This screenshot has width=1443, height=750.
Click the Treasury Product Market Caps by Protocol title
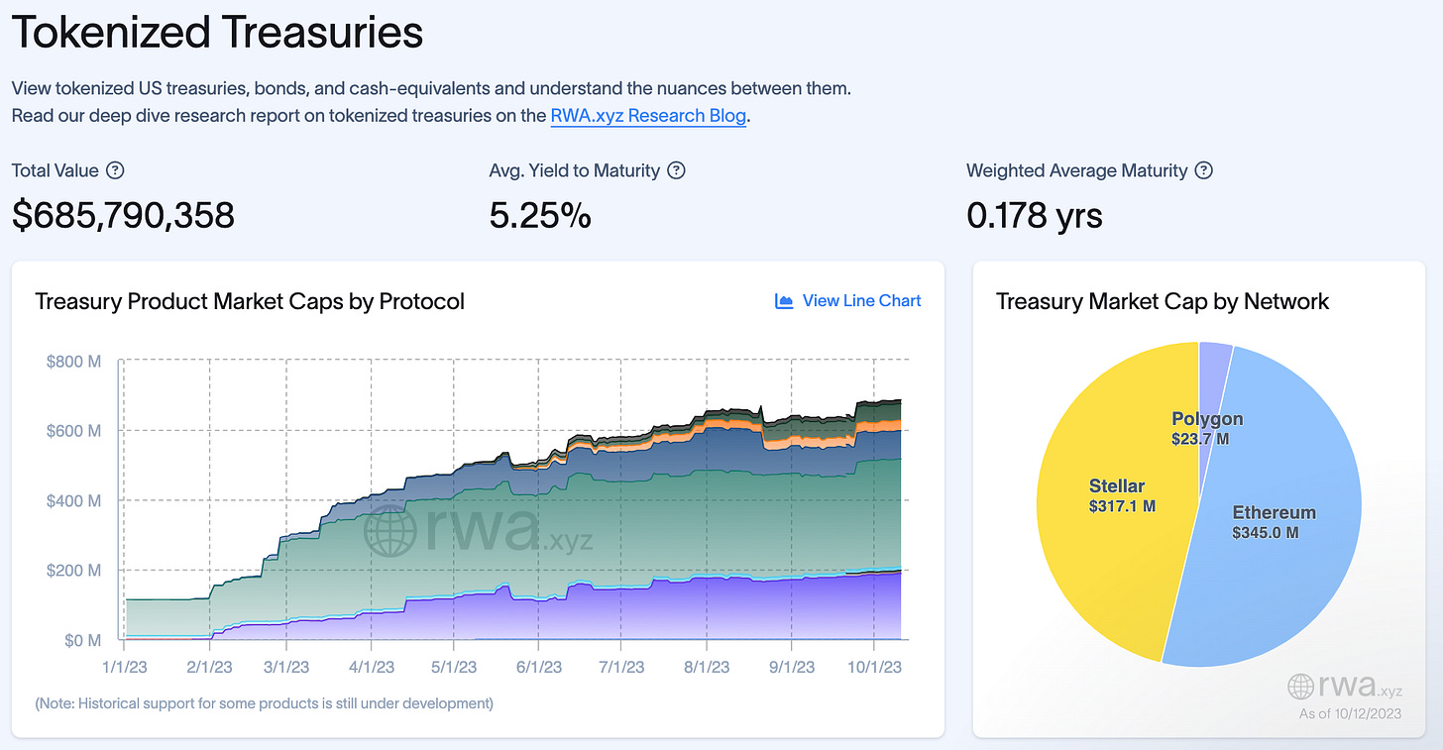pyautogui.click(x=250, y=301)
